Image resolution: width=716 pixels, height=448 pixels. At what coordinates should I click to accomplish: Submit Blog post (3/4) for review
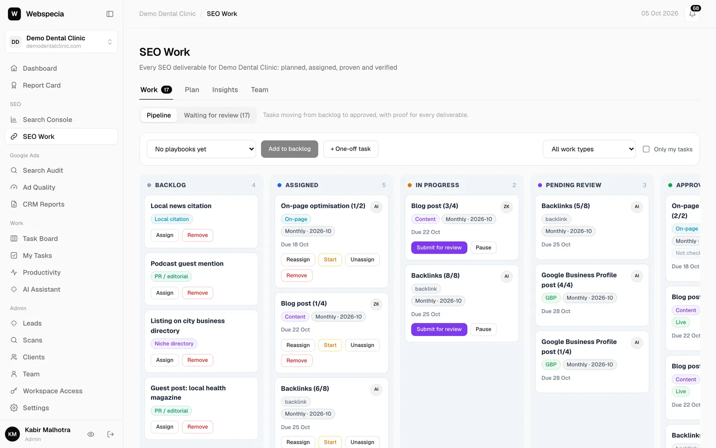pyautogui.click(x=439, y=248)
